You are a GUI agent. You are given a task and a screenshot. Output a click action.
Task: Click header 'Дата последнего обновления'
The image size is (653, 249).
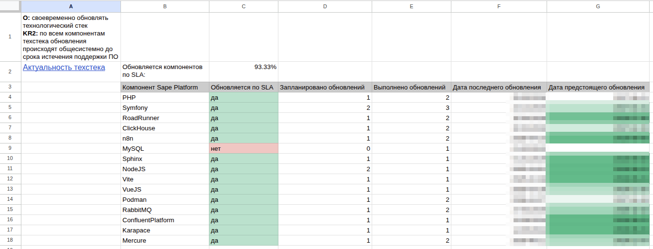[499, 87]
